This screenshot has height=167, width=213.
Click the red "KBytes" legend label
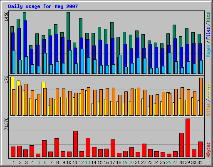208,150
